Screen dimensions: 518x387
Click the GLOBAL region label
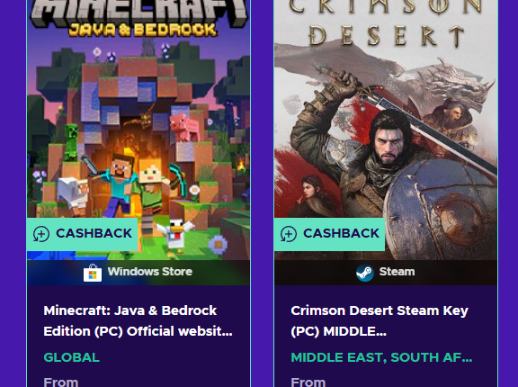[x=71, y=357]
